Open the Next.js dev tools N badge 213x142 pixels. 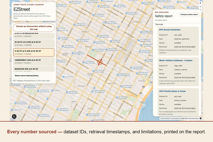[14, 116]
